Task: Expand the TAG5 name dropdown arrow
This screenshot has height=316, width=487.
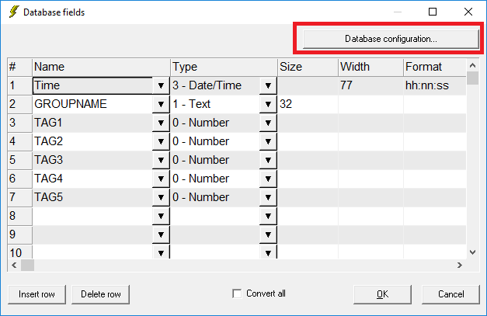Action: coord(161,197)
